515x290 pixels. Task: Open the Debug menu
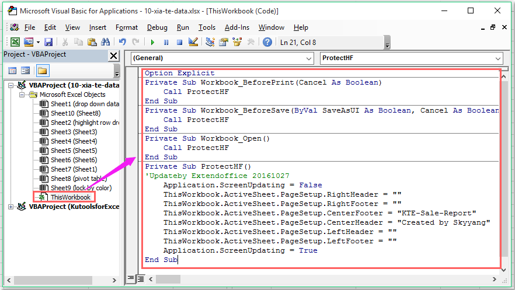pyautogui.click(x=157, y=27)
